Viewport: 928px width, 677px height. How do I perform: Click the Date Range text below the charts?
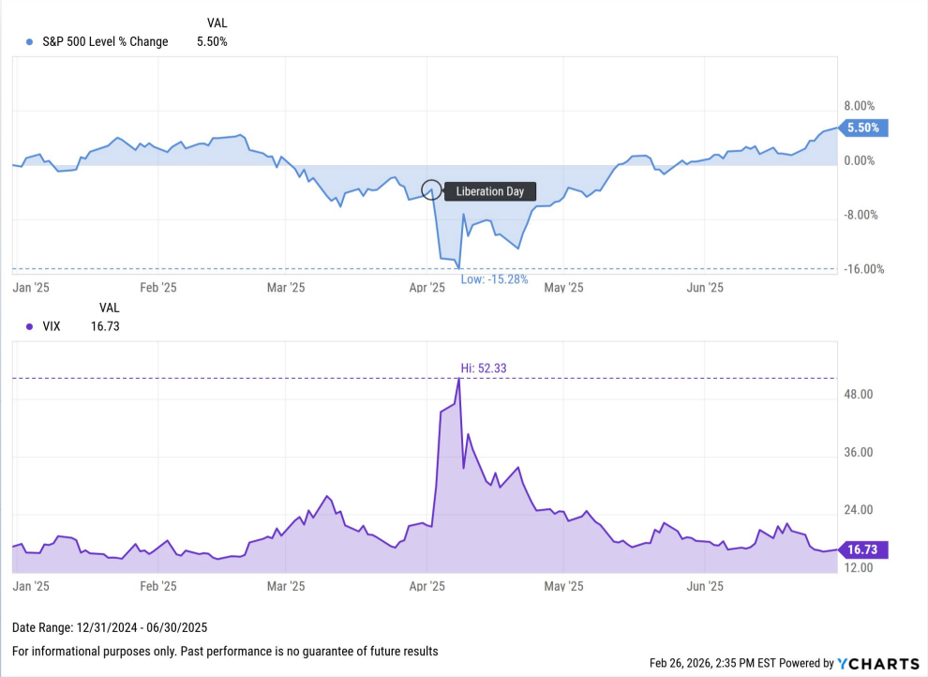pos(110,627)
